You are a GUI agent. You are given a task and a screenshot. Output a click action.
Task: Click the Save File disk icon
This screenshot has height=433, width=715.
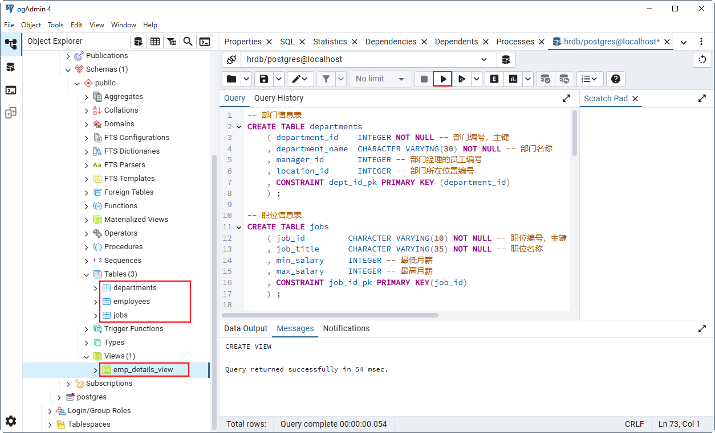264,79
